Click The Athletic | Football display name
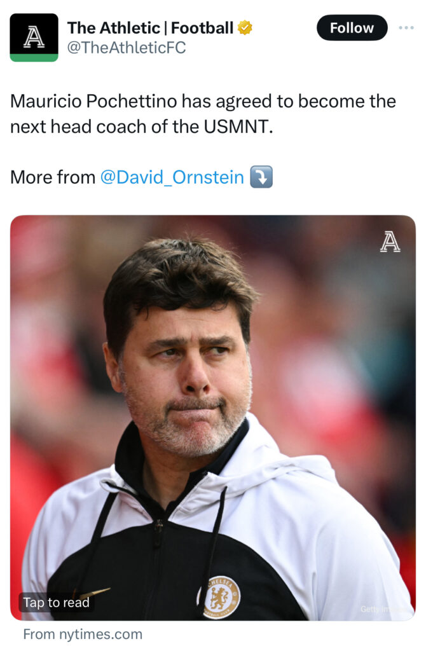Screen dimensions: 426x651 tap(150, 28)
